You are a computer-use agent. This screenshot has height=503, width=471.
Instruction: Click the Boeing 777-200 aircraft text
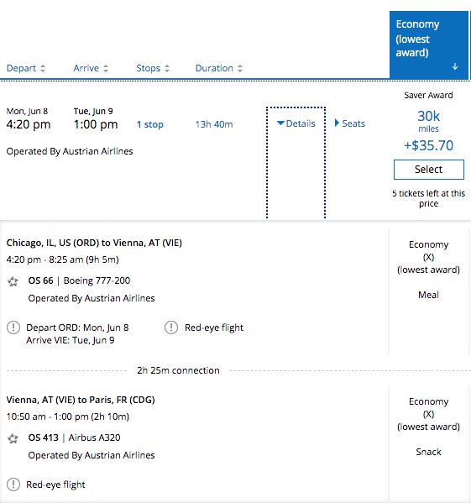[x=97, y=280]
